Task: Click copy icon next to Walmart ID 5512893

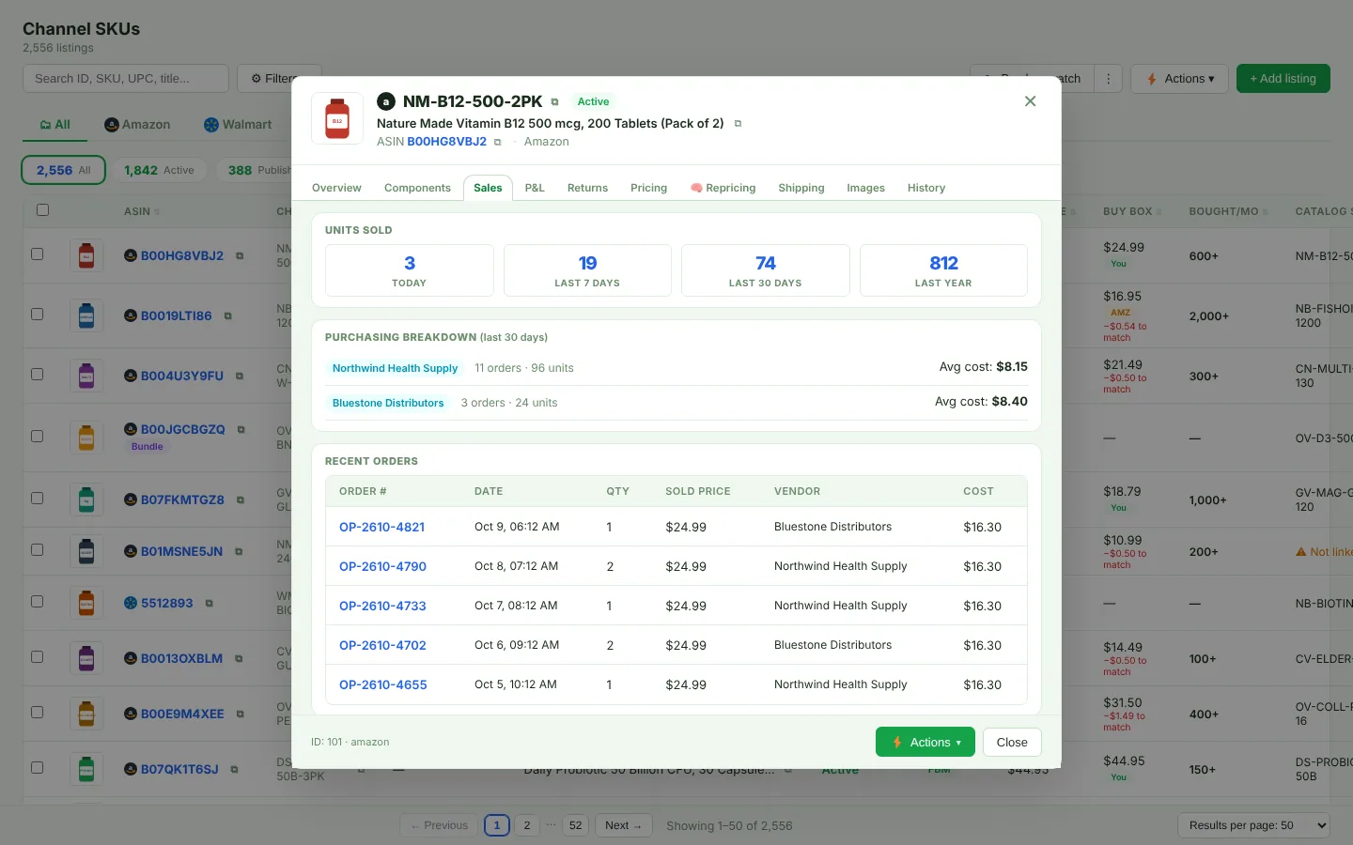Action: (x=209, y=604)
